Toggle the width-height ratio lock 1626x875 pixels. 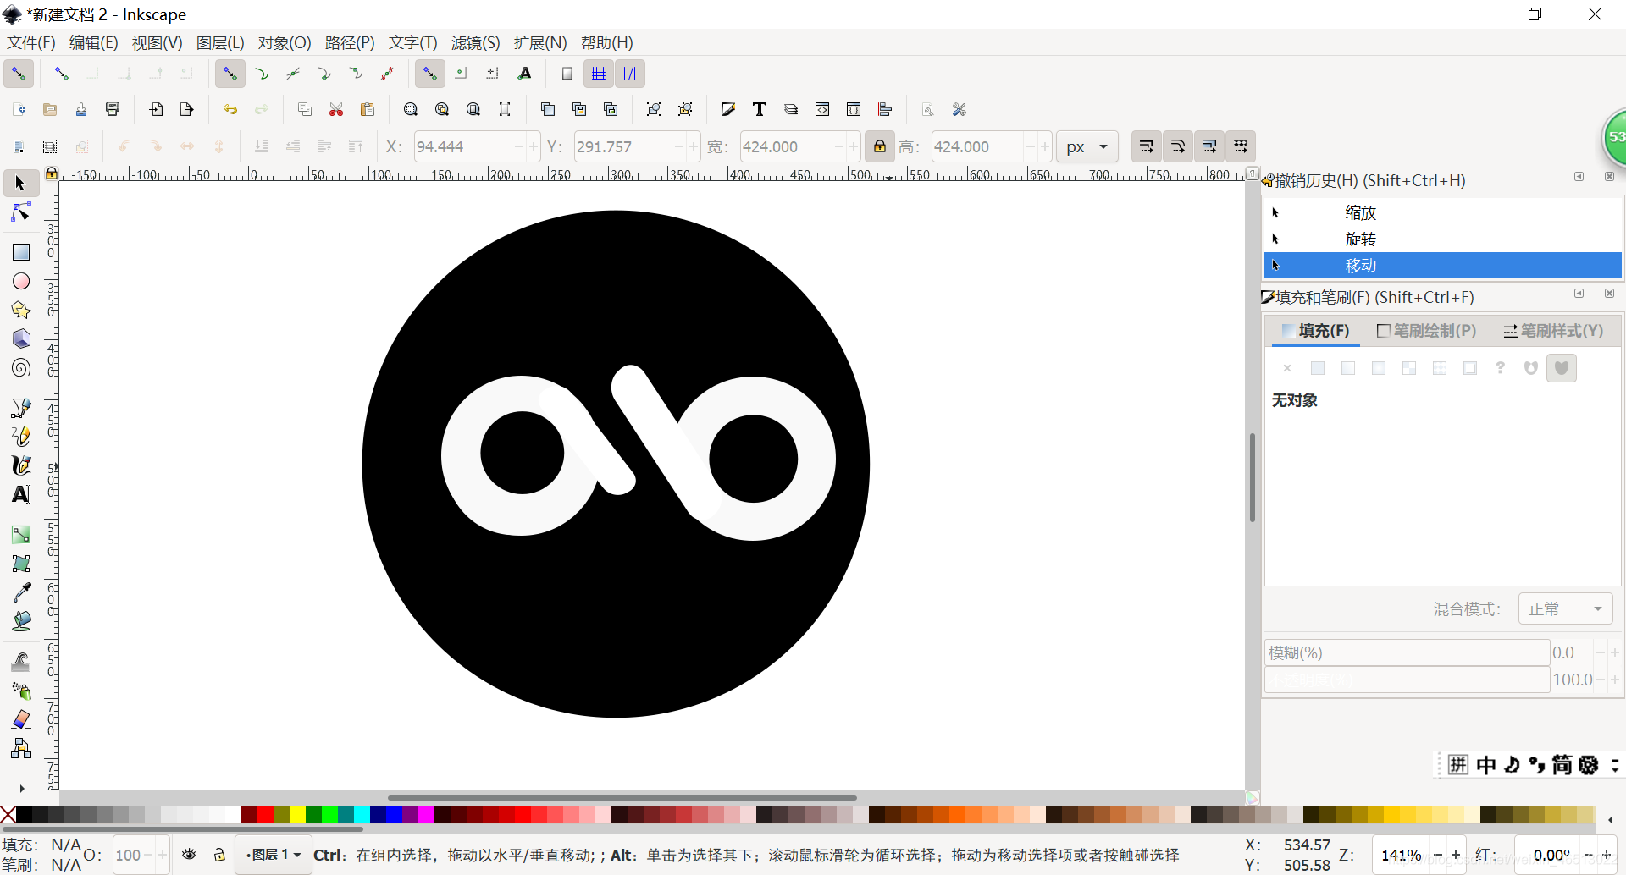point(880,146)
